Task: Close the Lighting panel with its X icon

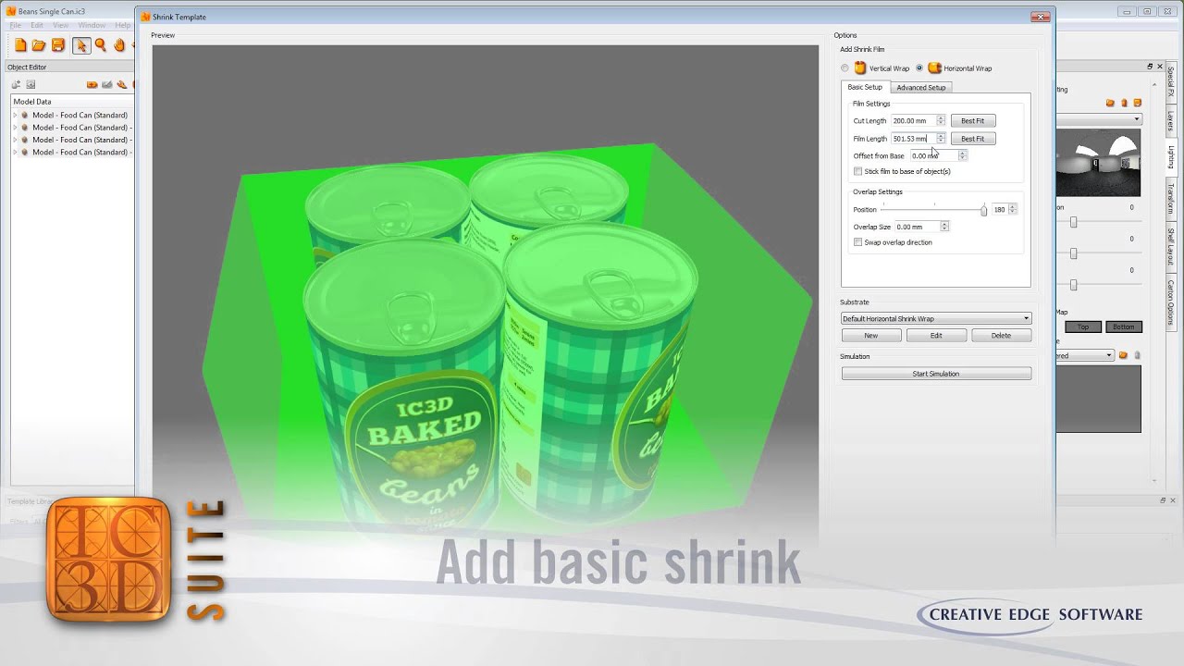Action: click(x=1161, y=67)
